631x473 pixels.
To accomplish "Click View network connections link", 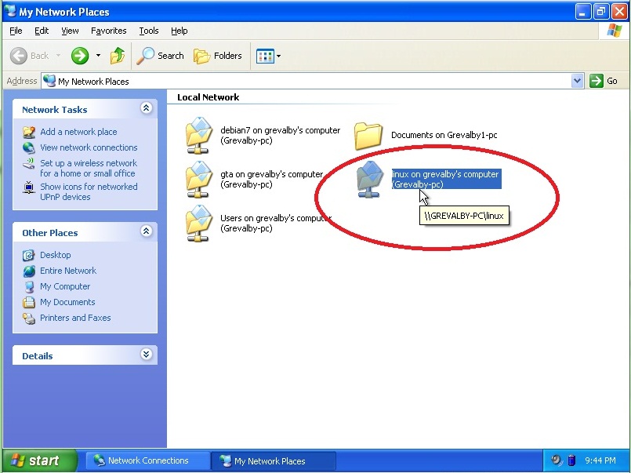I will (89, 147).
